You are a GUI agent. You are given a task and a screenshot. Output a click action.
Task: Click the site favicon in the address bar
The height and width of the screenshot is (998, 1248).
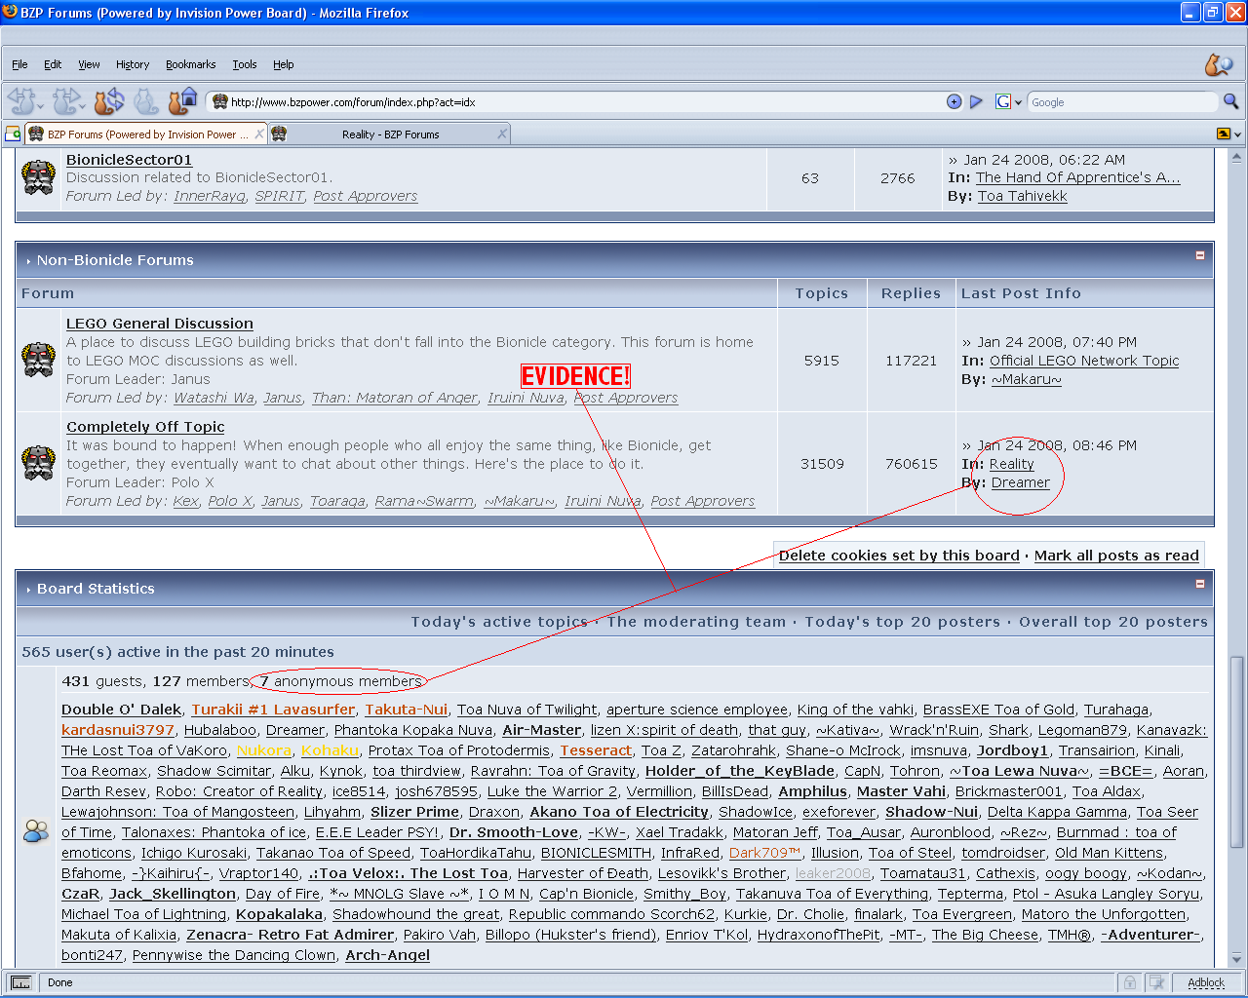pos(219,102)
